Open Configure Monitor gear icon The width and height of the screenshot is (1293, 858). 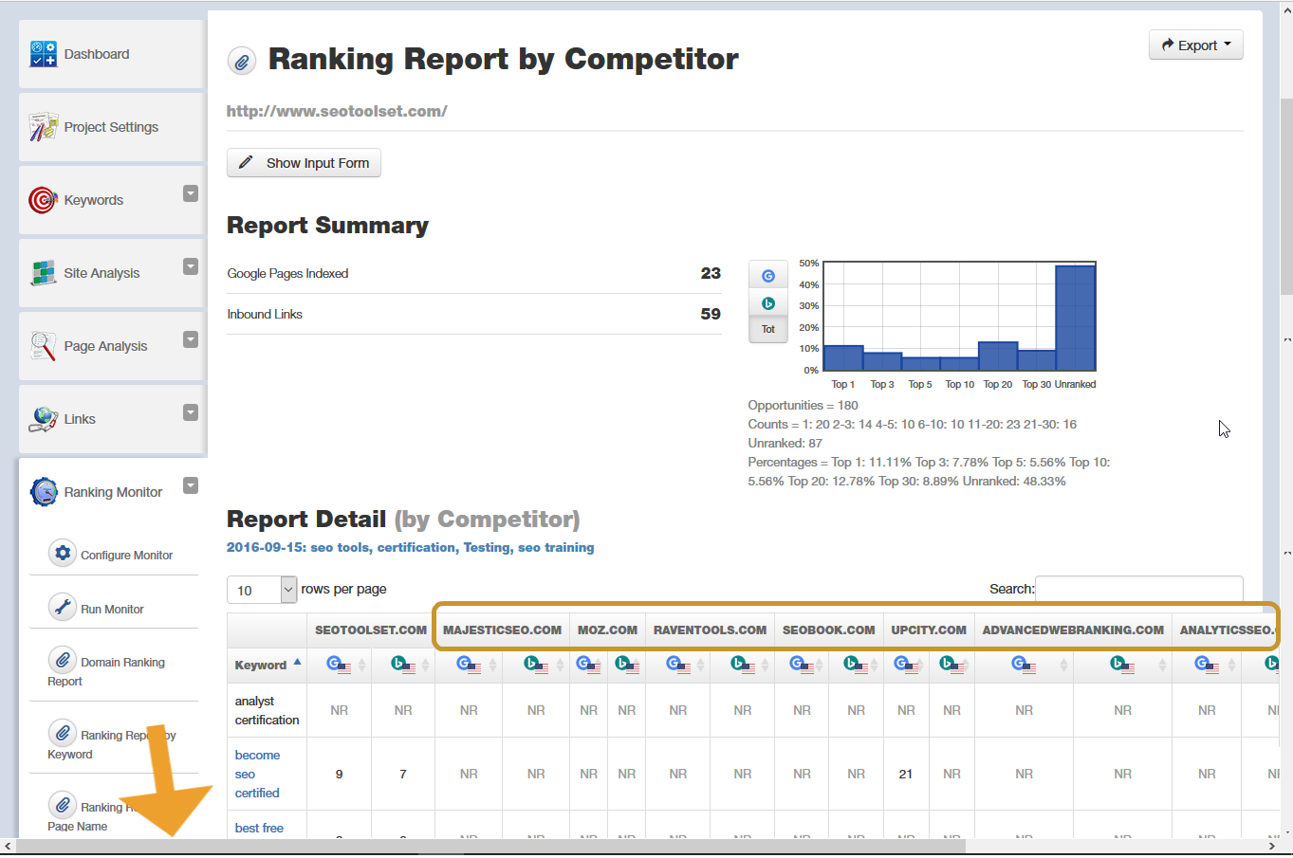point(63,553)
